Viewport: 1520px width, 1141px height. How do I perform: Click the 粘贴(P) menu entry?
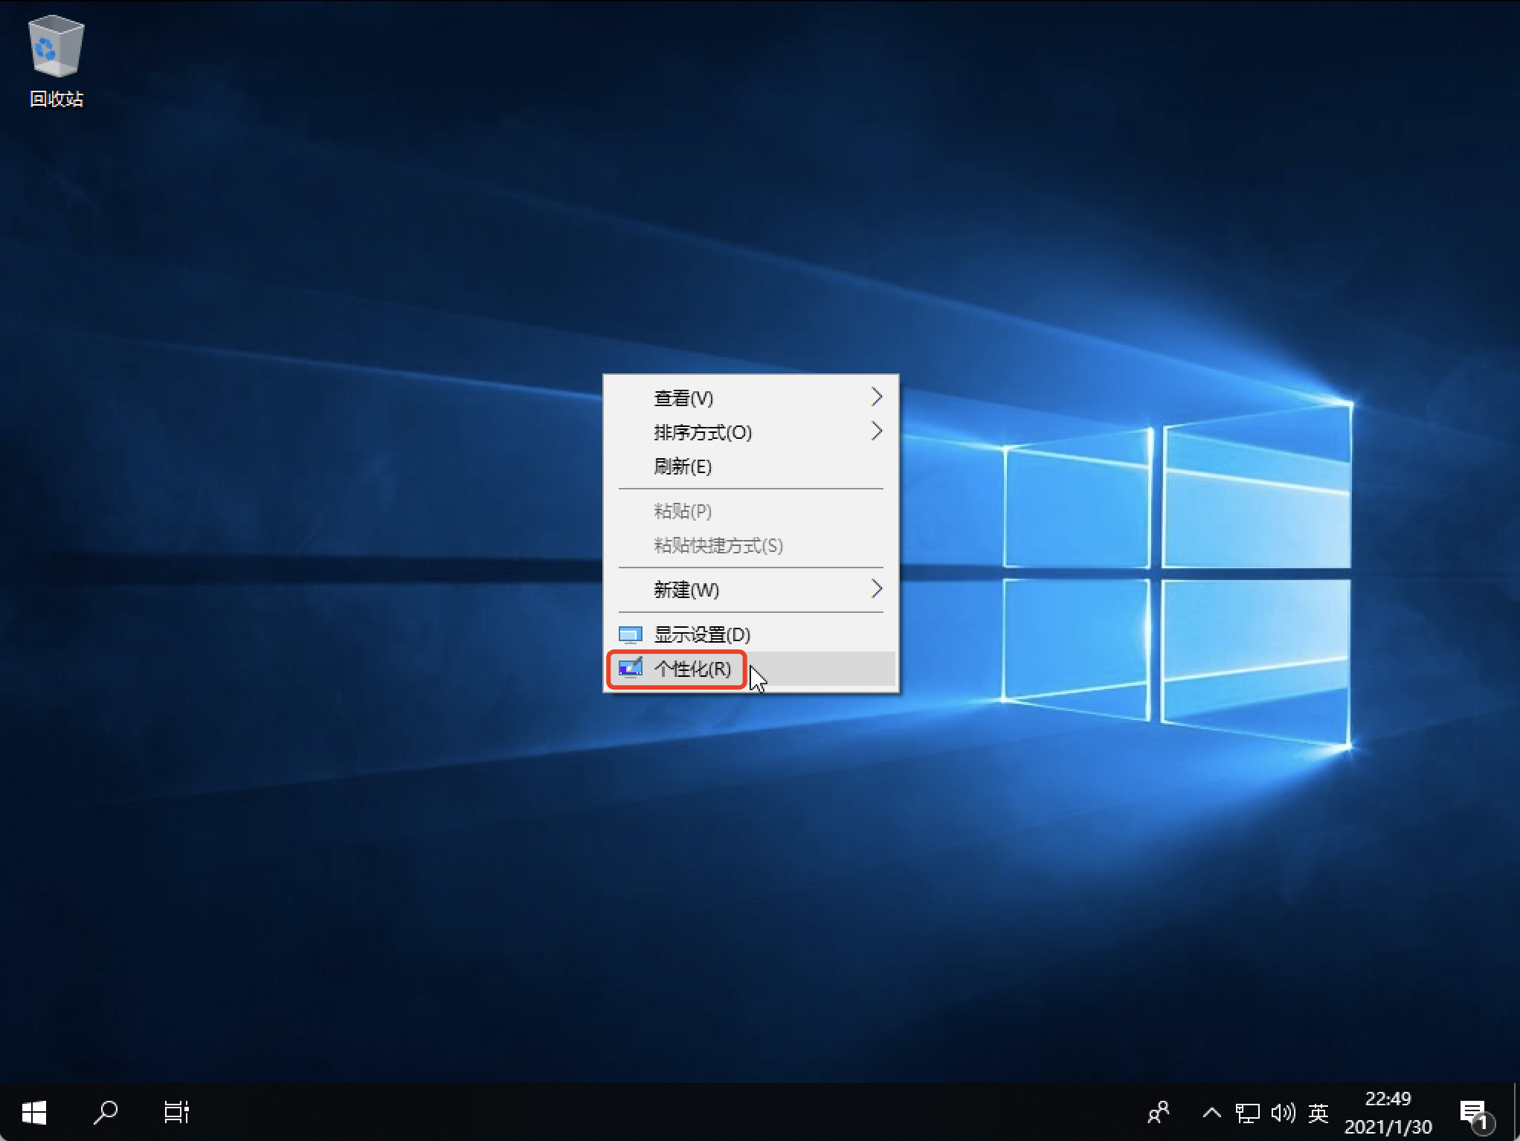tap(750, 511)
